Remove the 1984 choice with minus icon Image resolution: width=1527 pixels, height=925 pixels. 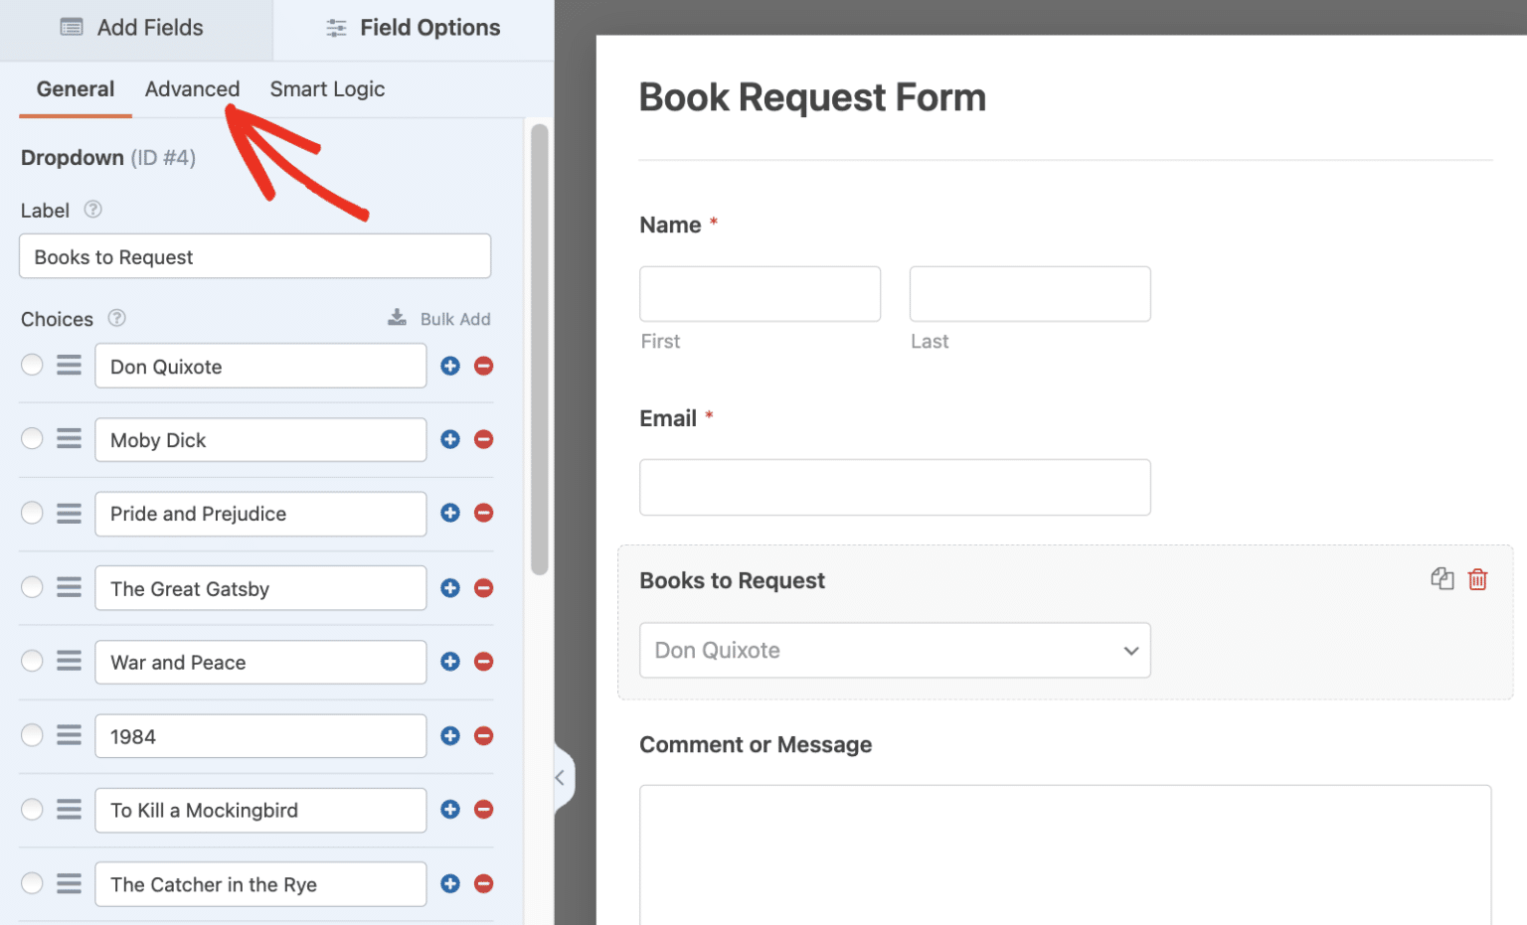[x=483, y=735]
